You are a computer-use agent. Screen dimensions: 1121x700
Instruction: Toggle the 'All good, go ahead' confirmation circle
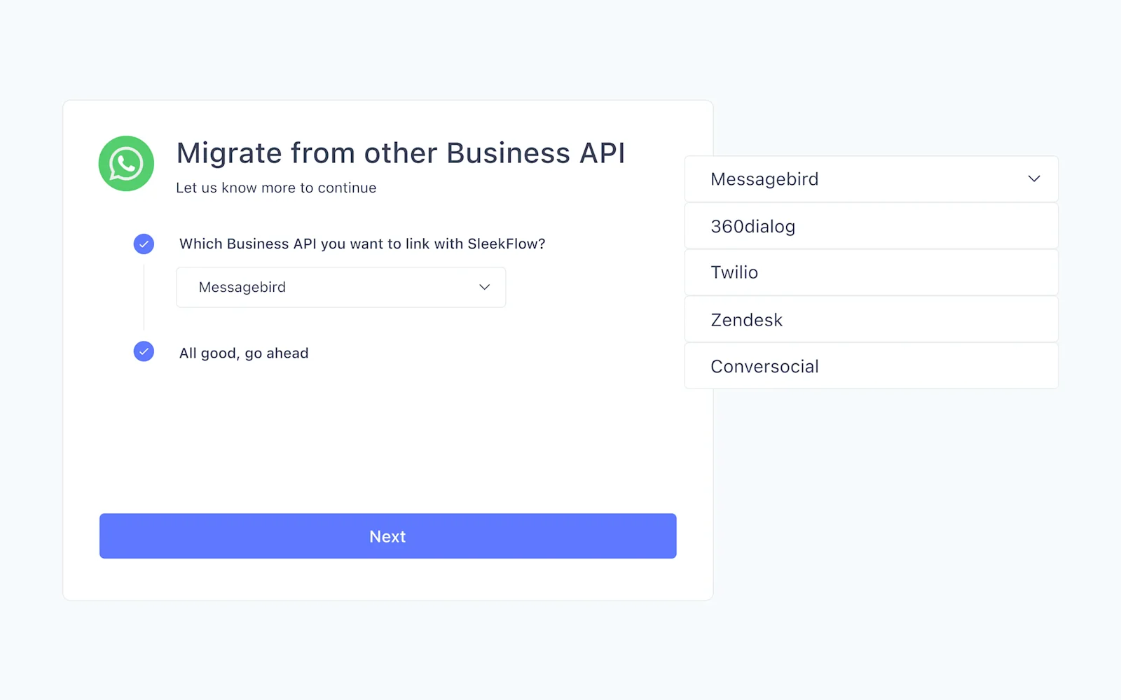(144, 351)
